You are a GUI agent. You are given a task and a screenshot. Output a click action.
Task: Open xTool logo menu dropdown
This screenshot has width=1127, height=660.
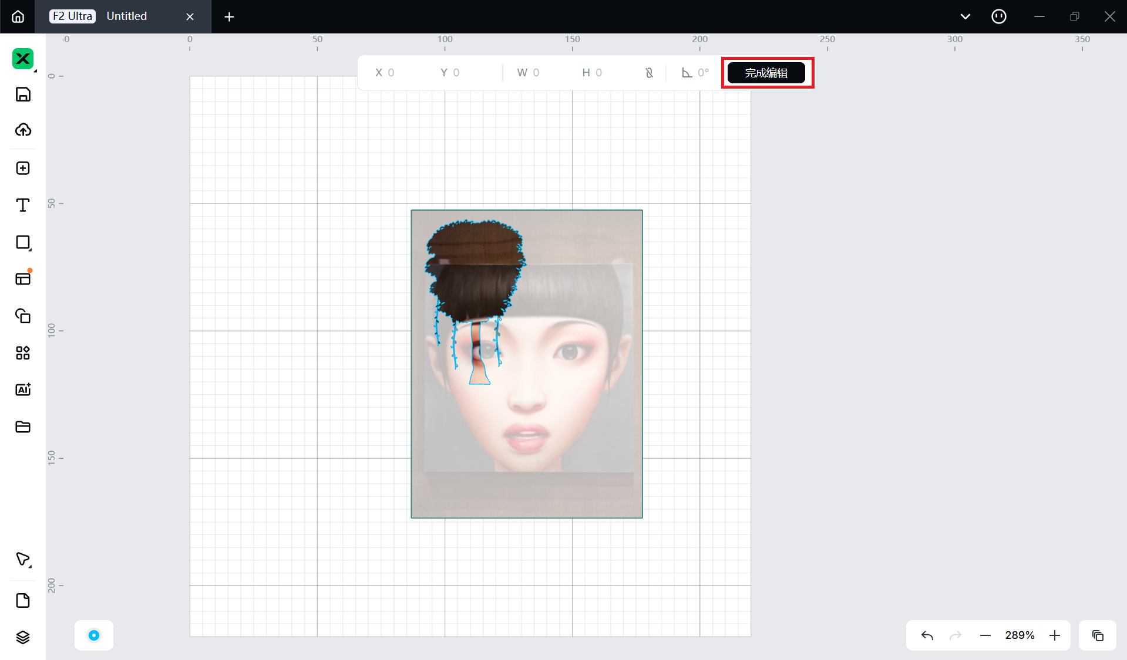23,59
